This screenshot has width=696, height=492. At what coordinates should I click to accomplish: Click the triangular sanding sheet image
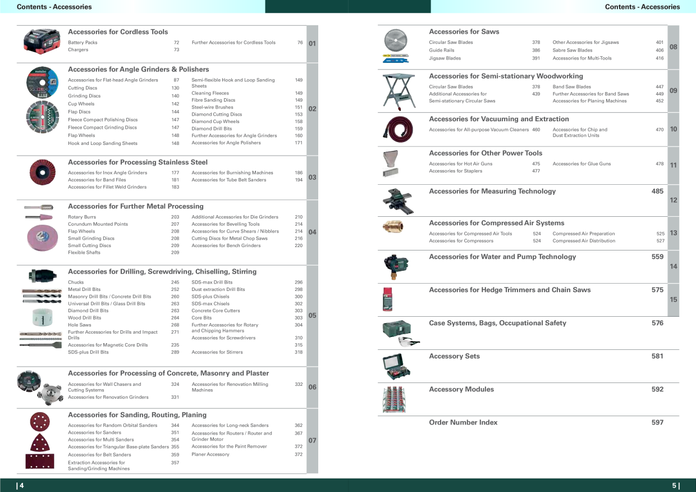[x=39, y=443]
